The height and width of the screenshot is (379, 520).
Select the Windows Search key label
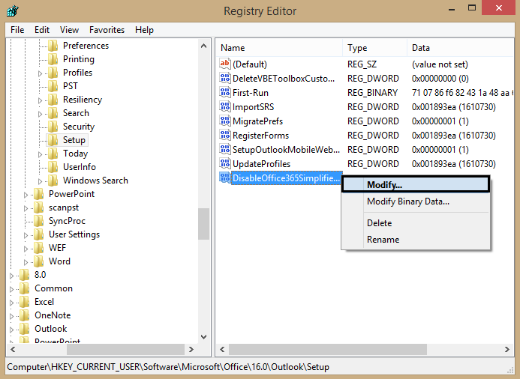[x=95, y=181]
